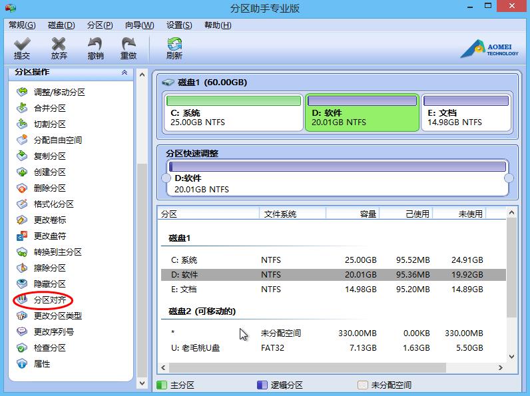
Task: Click partition list scroll up arrow
Action: click(x=511, y=212)
